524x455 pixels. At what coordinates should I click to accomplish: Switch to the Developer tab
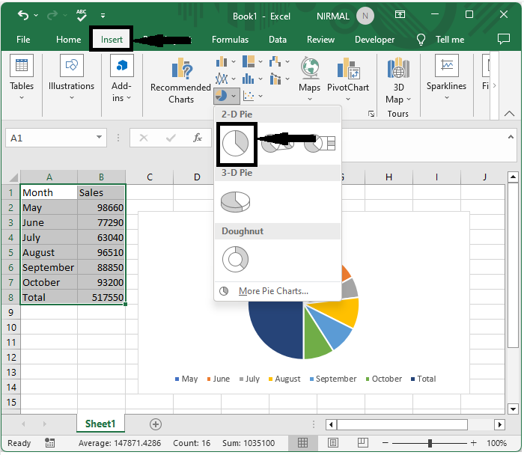coord(374,40)
